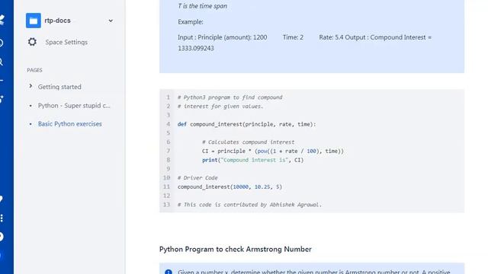Image resolution: width=488 pixels, height=274 pixels.
Task: Click the 'def compound_interest(principle, rate, time):' line
Action: point(246,124)
